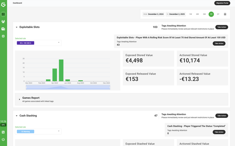Viewport: 235px width, 146px height.
Task: Click the chat bubble sidebar icon
Action: point(3,29)
